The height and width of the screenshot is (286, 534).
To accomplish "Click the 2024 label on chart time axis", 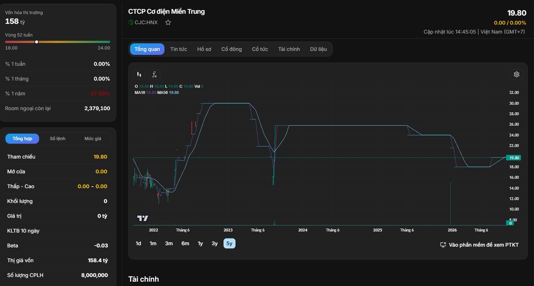I will coord(303,230).
